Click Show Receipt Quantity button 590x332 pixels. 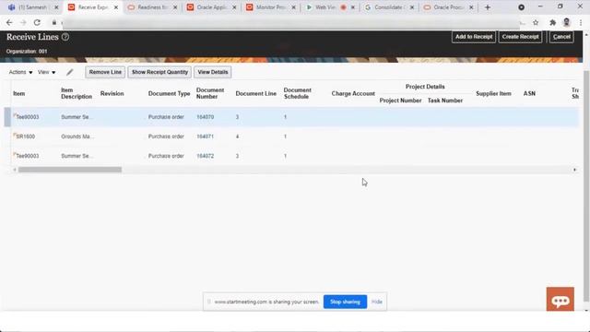[x=159, y=72]
